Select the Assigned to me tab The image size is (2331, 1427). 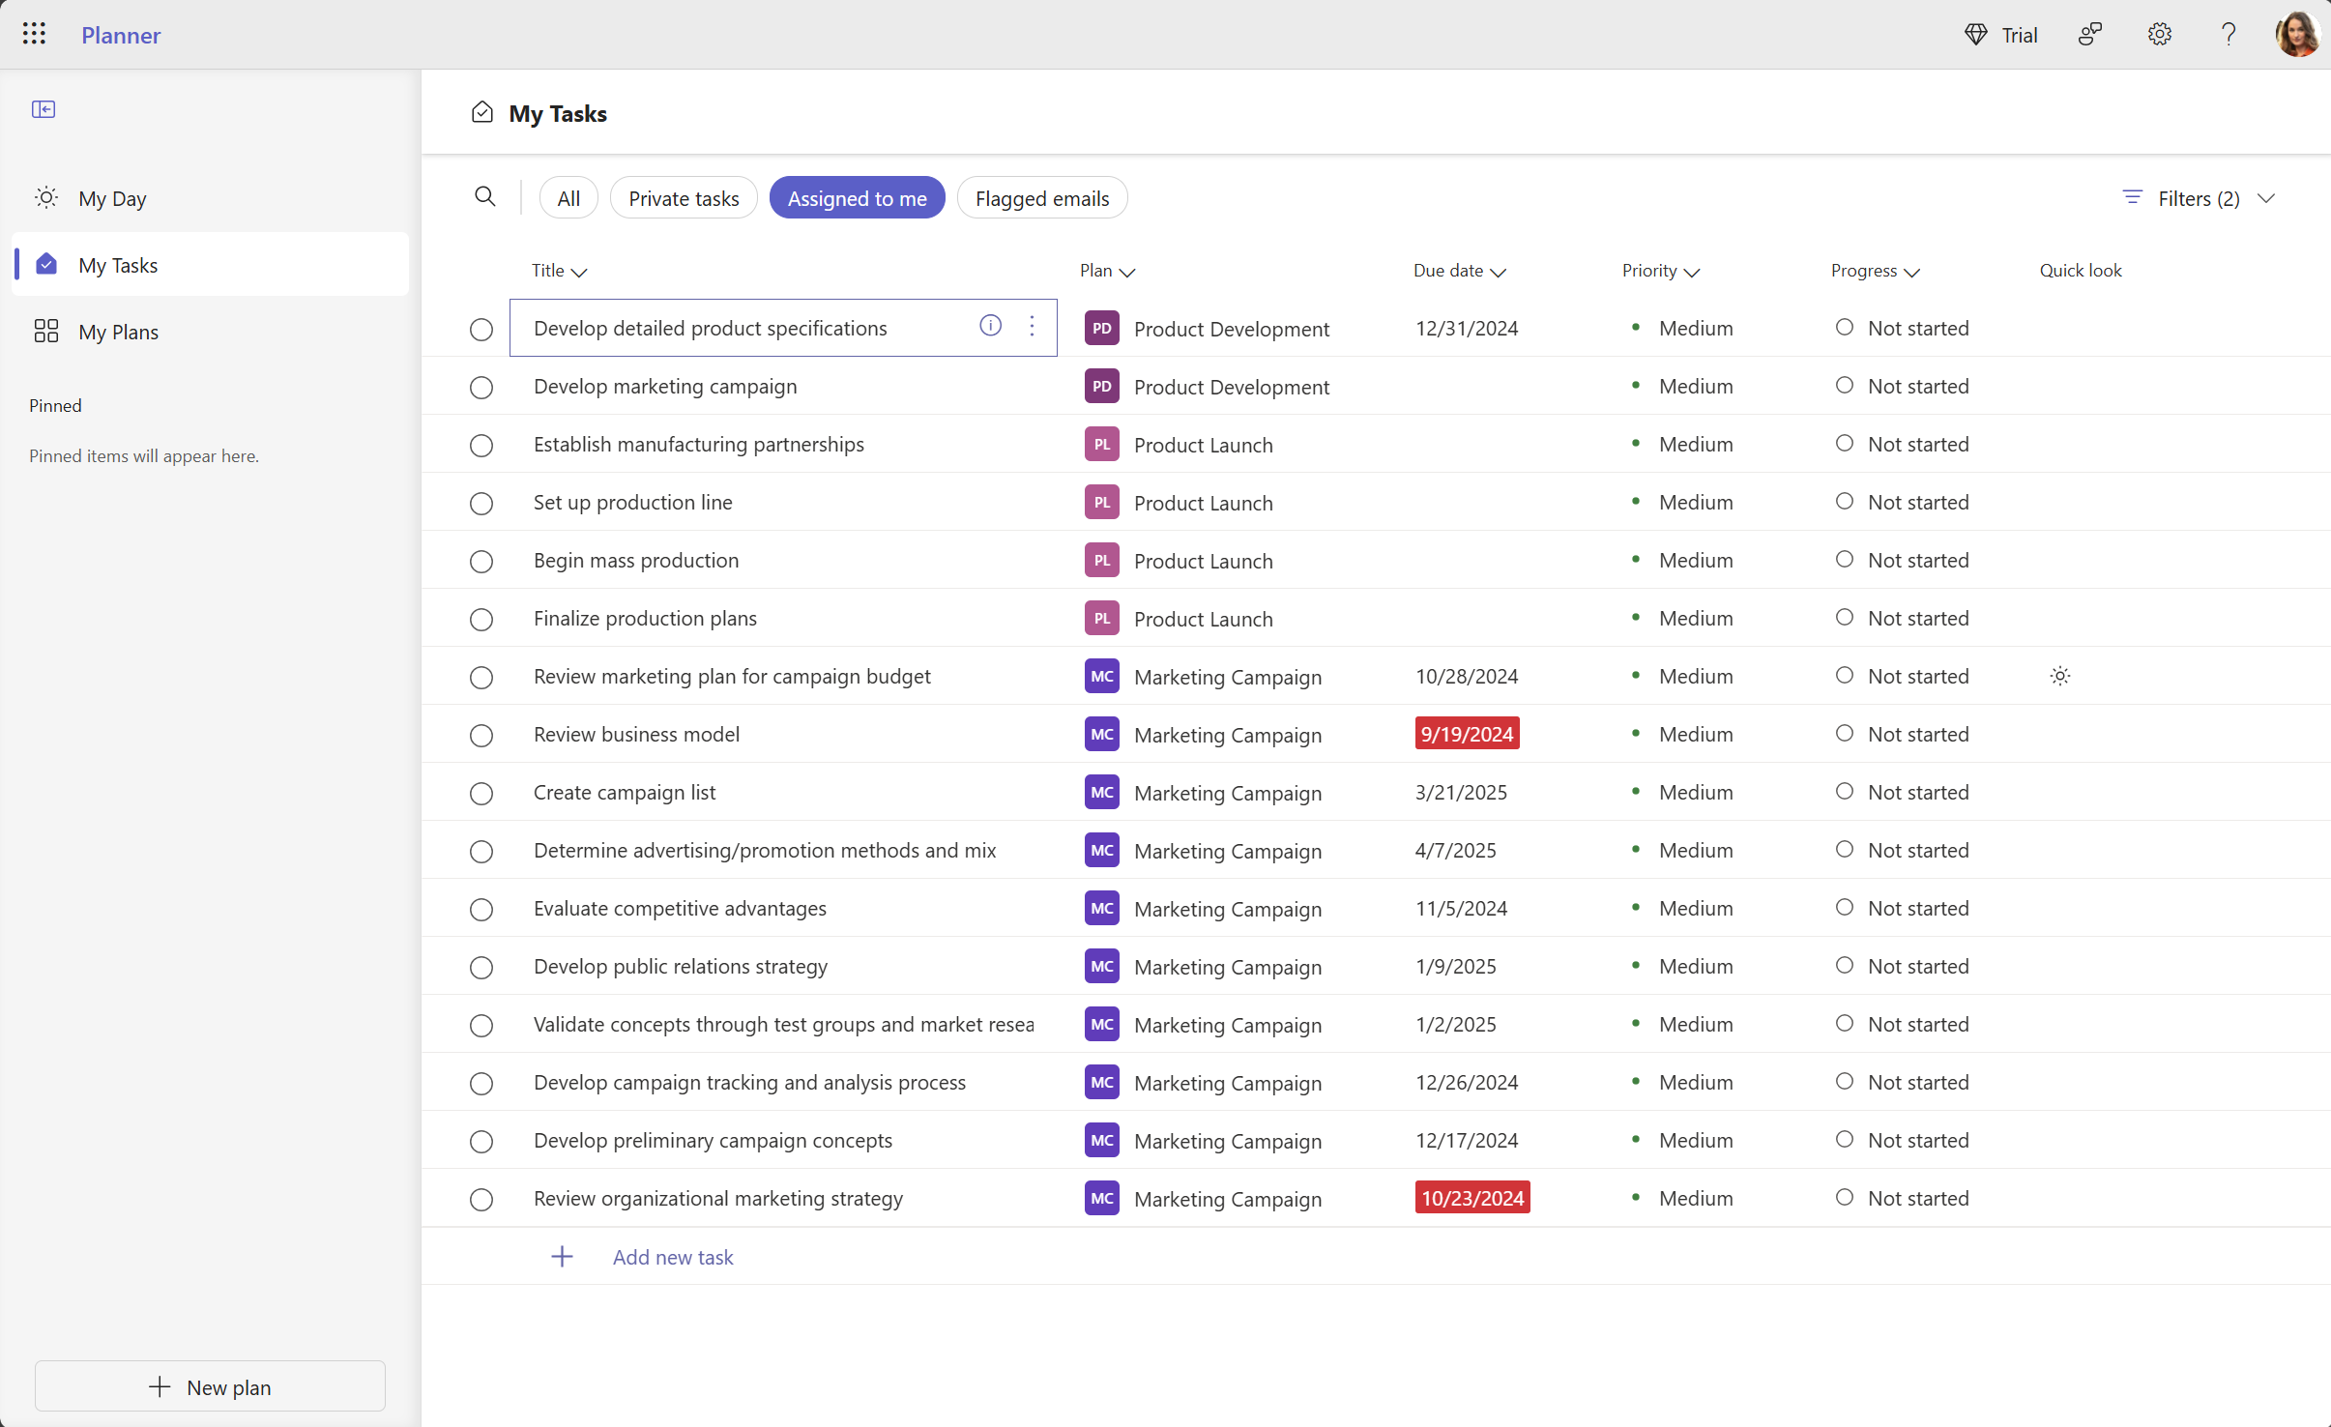(858, 198)
